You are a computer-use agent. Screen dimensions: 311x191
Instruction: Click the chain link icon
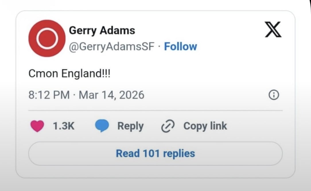[168, 126]
